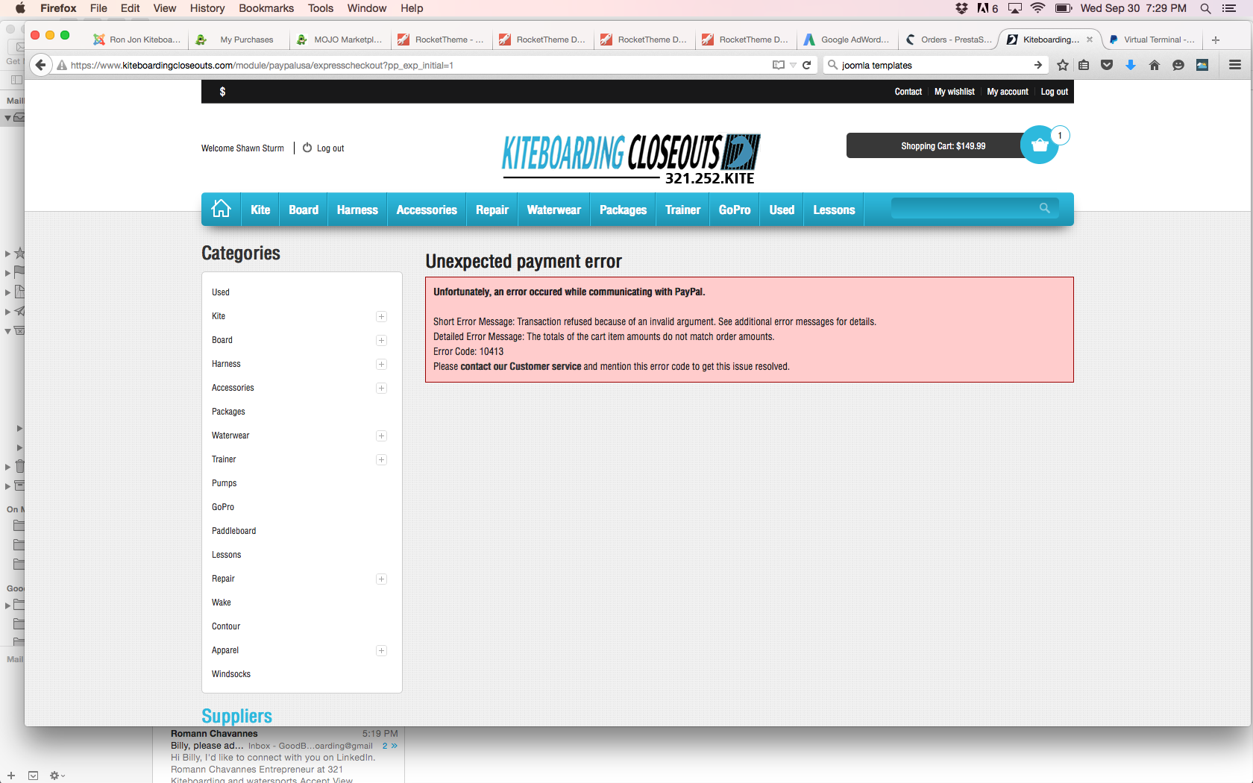The height and width of the screenshot is (783, 1253).
Task: Click the Pocket icon in the Firefox toolbar
Action: click(1107, 65)
